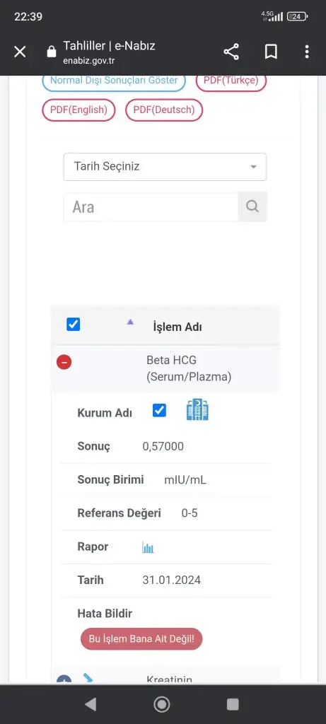Tap the Android back navigation button
Viewport: 326px width, 724px height.
click(91, 704)
